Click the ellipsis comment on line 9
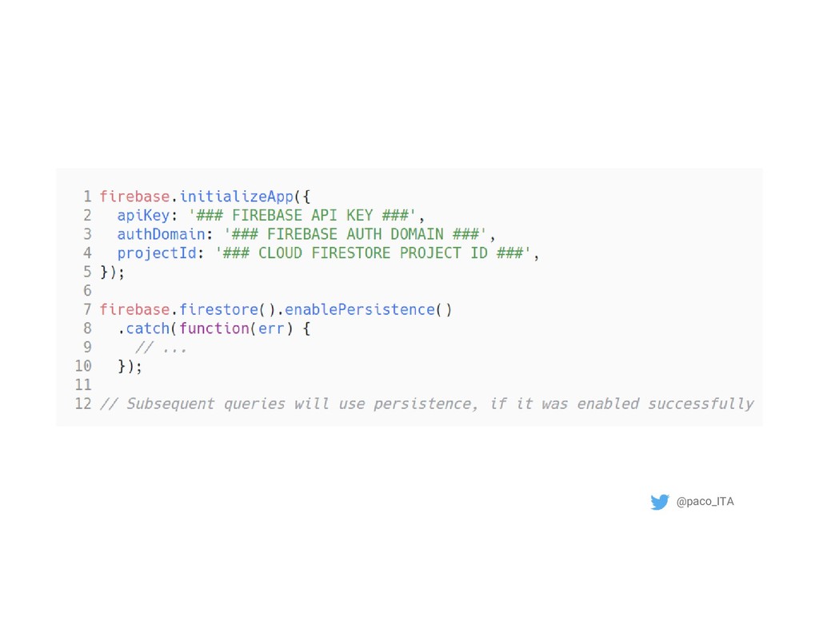This screenshot has height=632, width=819. click(161, 348)
